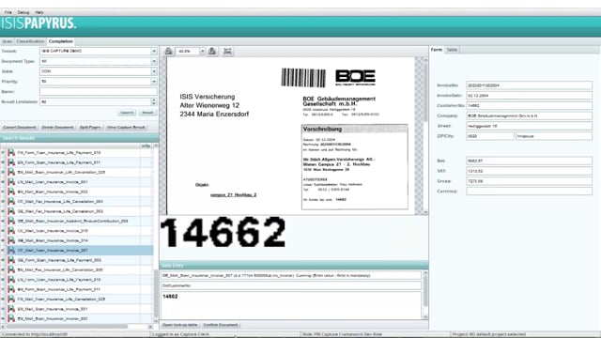Click document icon of Life_Cancellation_029 row
Image resolution: width=601 pixels, height=338 pixels.
[x=11, y=299]
